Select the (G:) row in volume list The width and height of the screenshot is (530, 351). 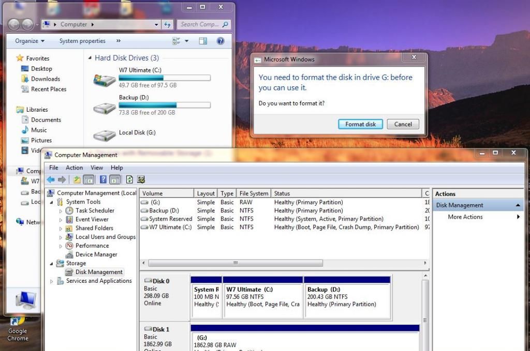tap(284, 203)
